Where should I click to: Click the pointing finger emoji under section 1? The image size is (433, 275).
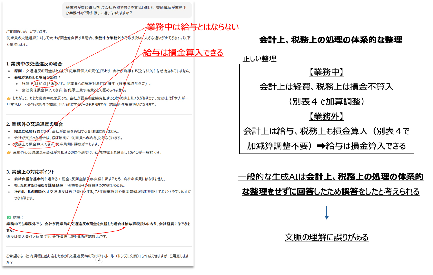point(9,98)
